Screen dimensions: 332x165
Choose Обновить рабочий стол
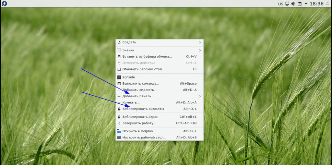click(x=142, y=69)
